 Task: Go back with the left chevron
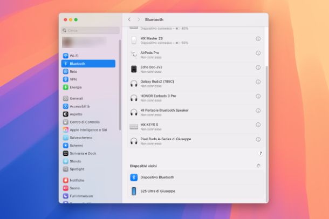click(x=129, y=19)
